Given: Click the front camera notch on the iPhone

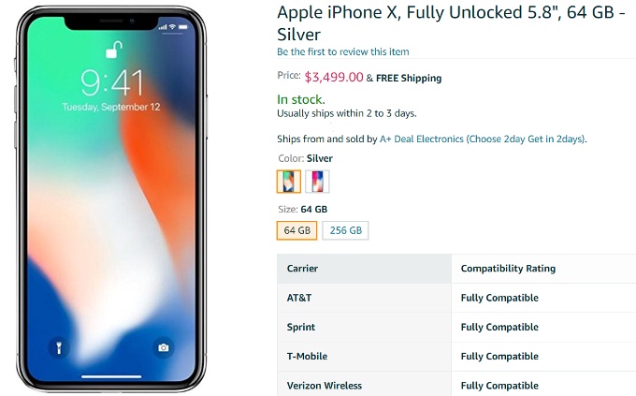Looking at the screenshot, I should pyautogui.click(x=111, y=22).
